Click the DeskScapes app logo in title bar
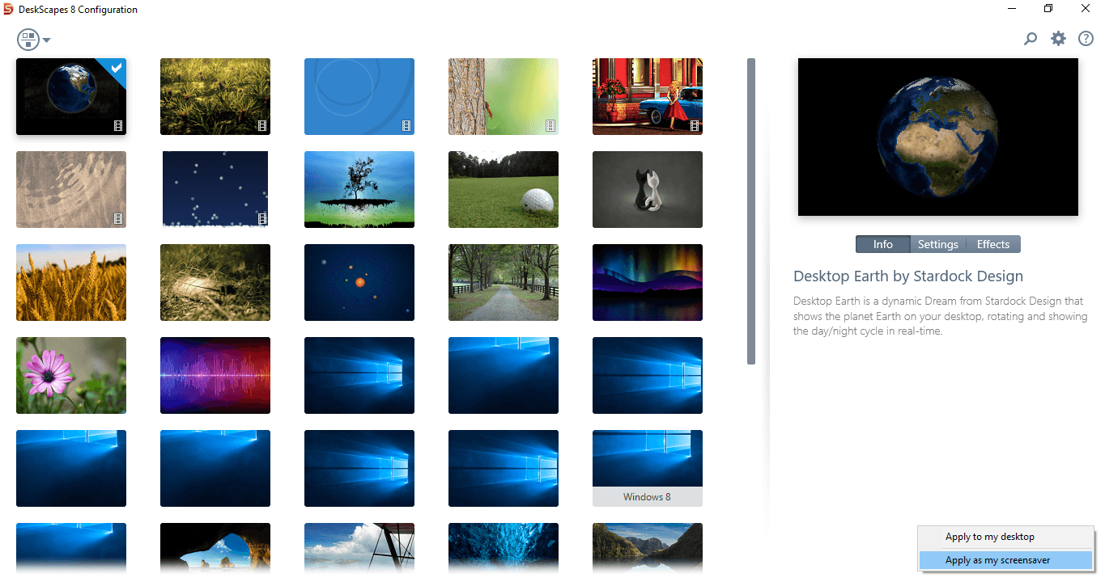This screenshot has height=586, width=1105. tap(8, 10)
